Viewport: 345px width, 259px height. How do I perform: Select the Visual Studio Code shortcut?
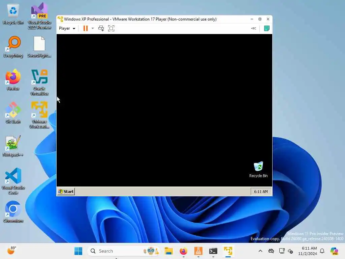13,181
